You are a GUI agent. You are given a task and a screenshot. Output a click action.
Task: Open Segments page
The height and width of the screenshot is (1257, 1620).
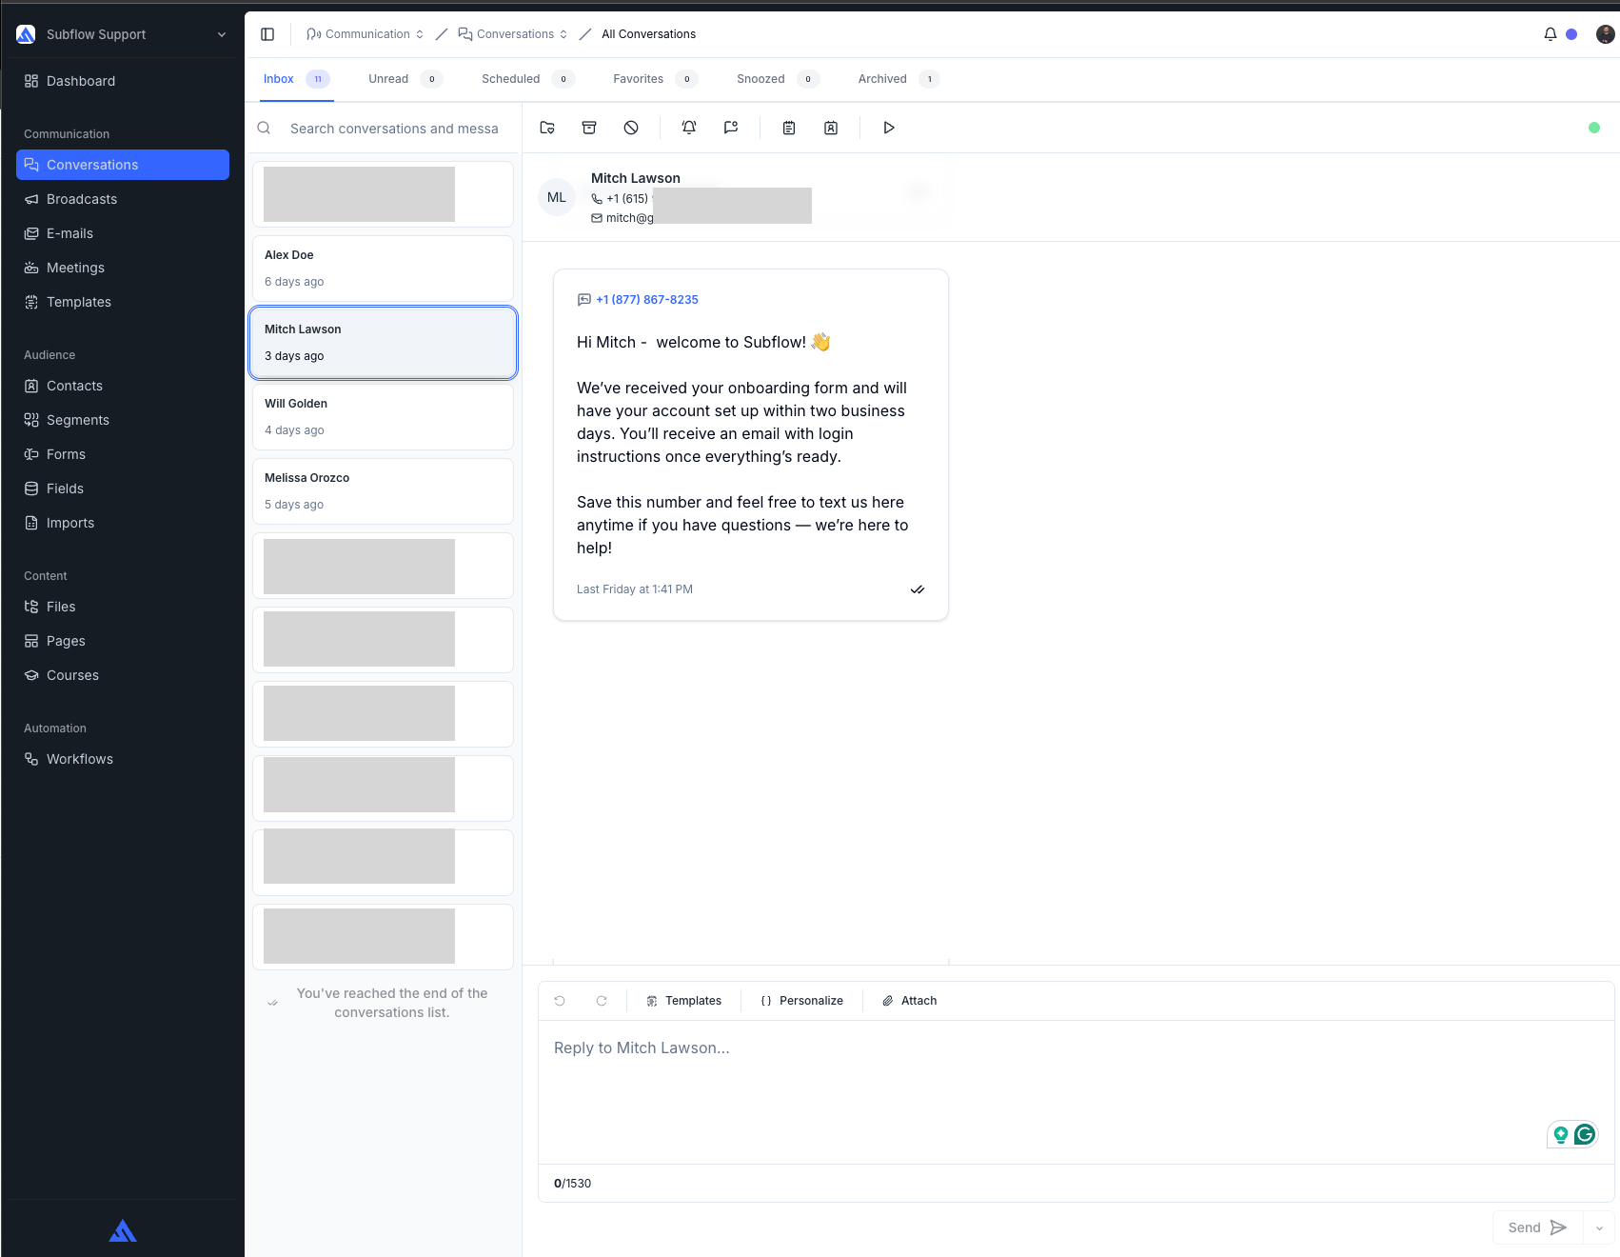coord(123,420)
